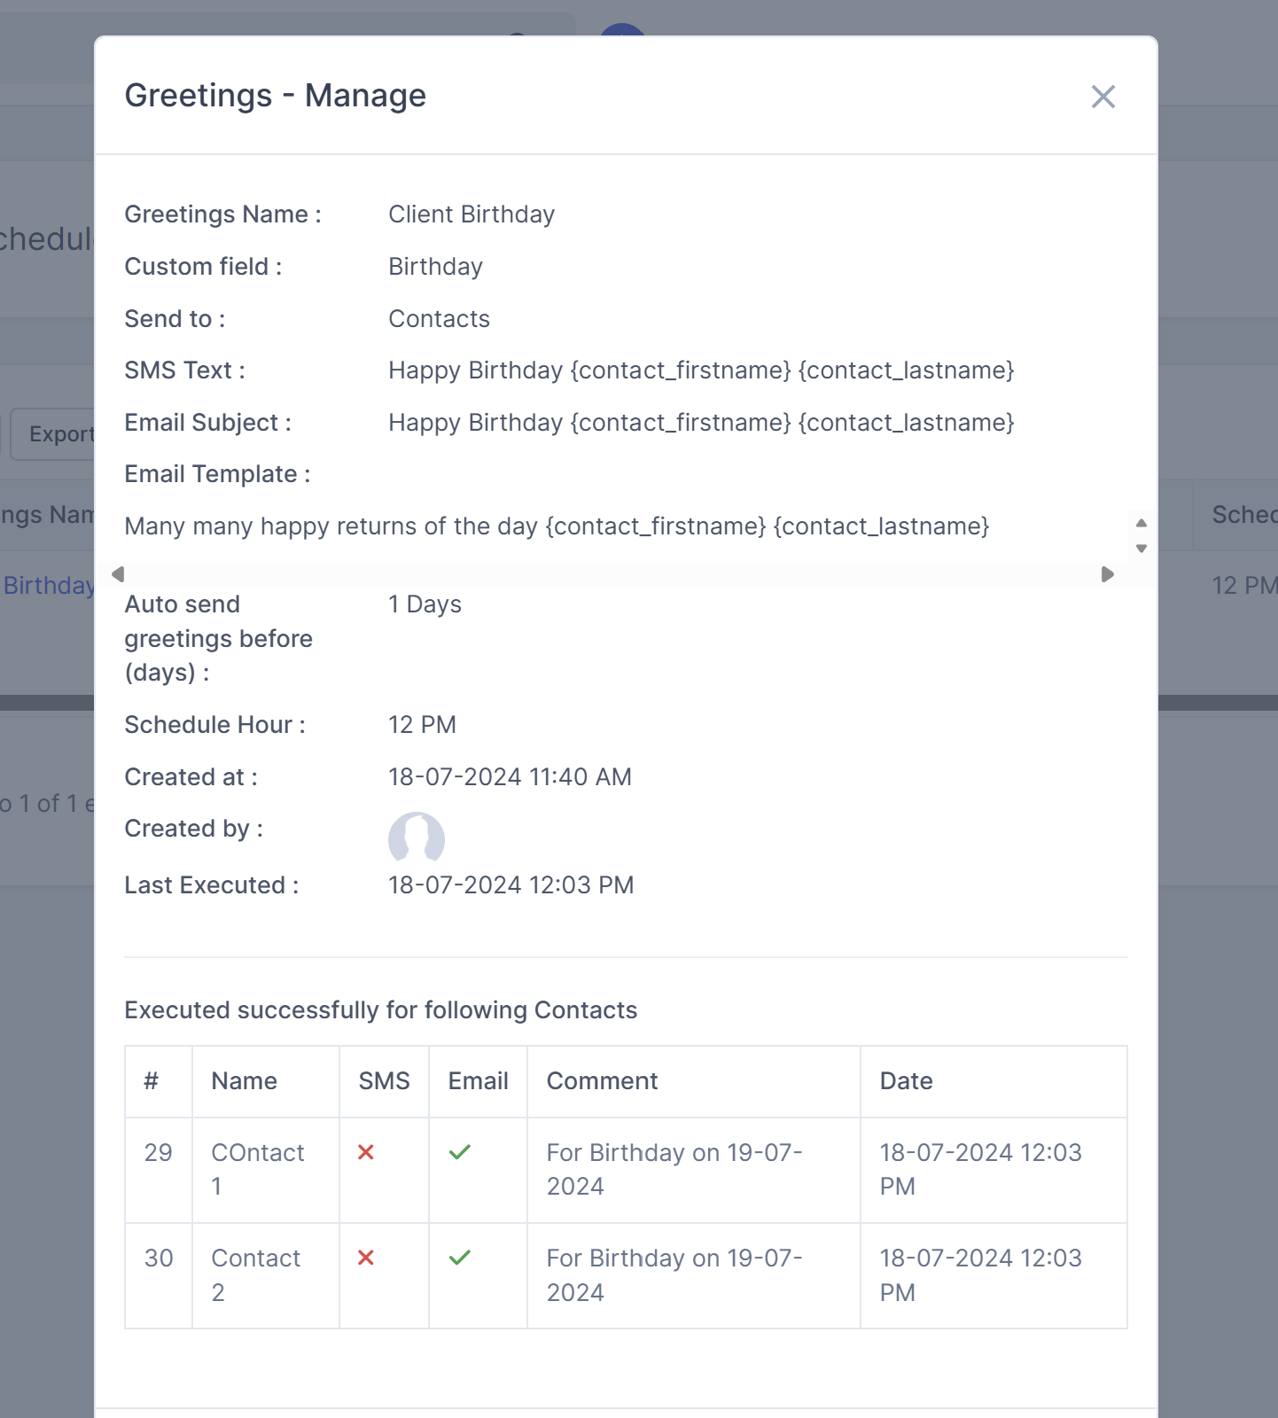Open the Birthday link in background table

click(x=48, y=586)
